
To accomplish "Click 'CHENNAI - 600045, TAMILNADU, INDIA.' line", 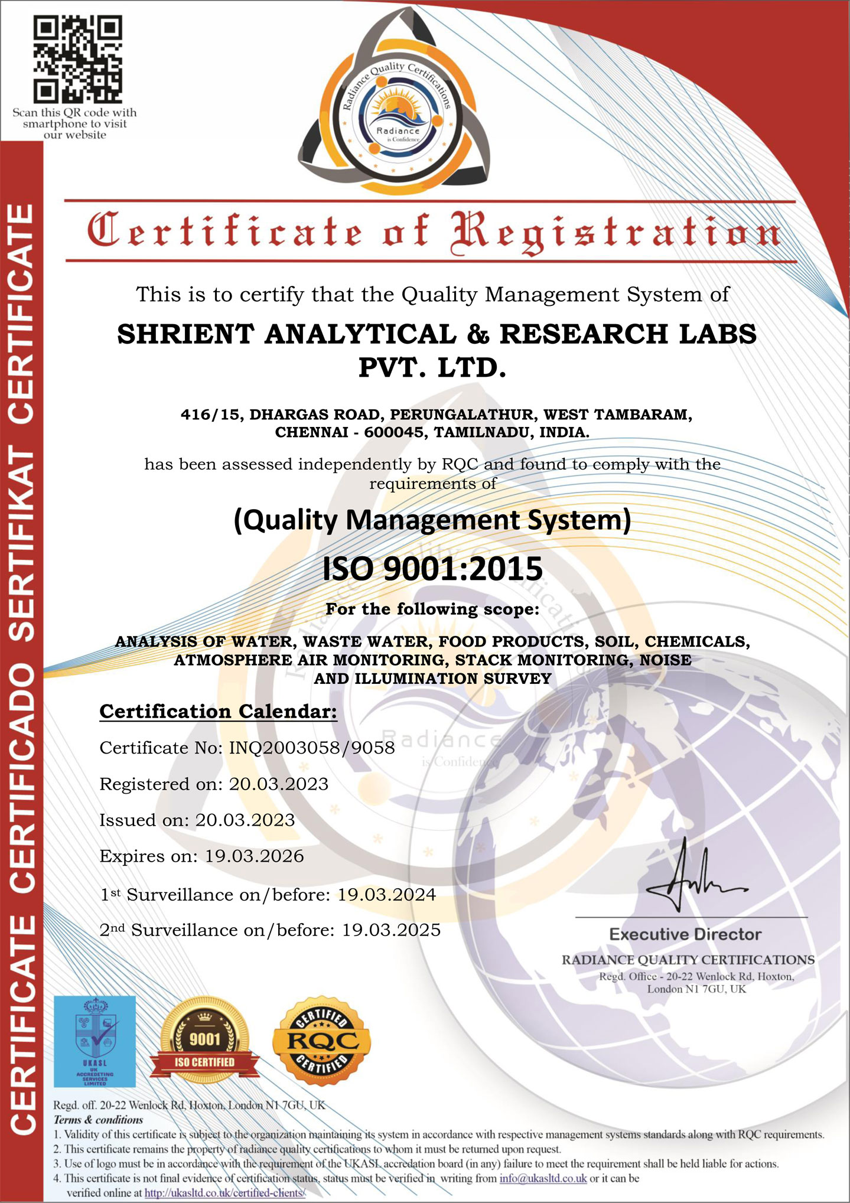I will tap(432, 432).
